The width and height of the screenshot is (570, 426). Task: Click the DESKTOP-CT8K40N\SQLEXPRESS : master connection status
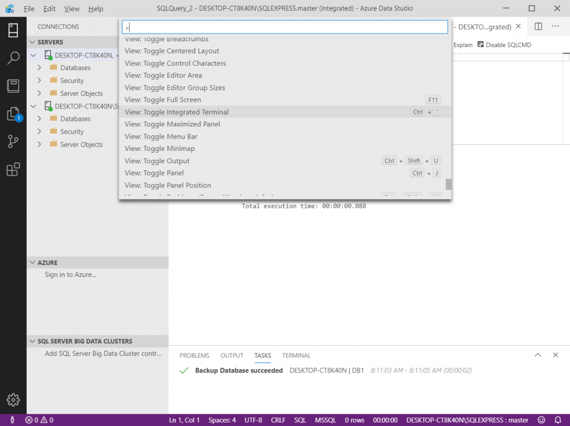pyautogui.click(x=467, y=420)
